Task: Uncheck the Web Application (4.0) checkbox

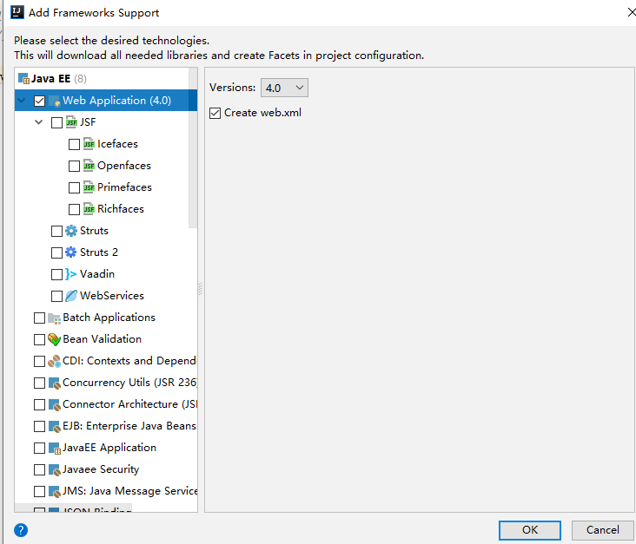Action: point(40,101)
